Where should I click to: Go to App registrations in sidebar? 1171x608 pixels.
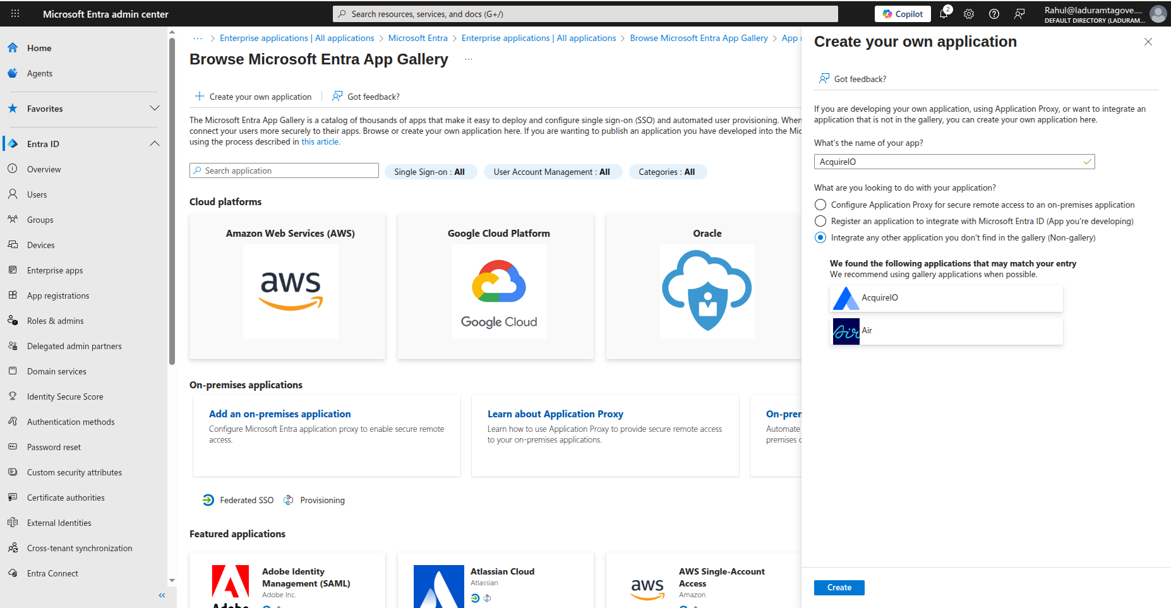[x=58, y=295]
